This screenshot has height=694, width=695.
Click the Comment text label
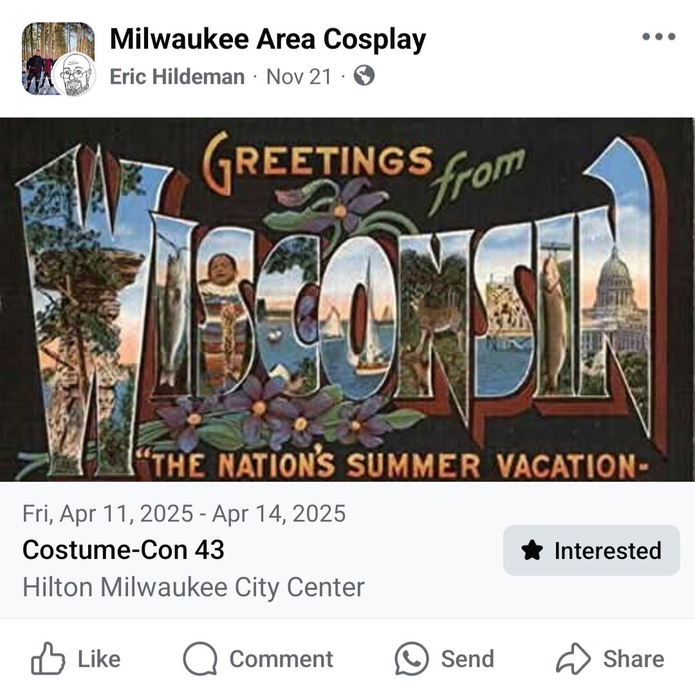pyautogui.click(x=281, y=659)
